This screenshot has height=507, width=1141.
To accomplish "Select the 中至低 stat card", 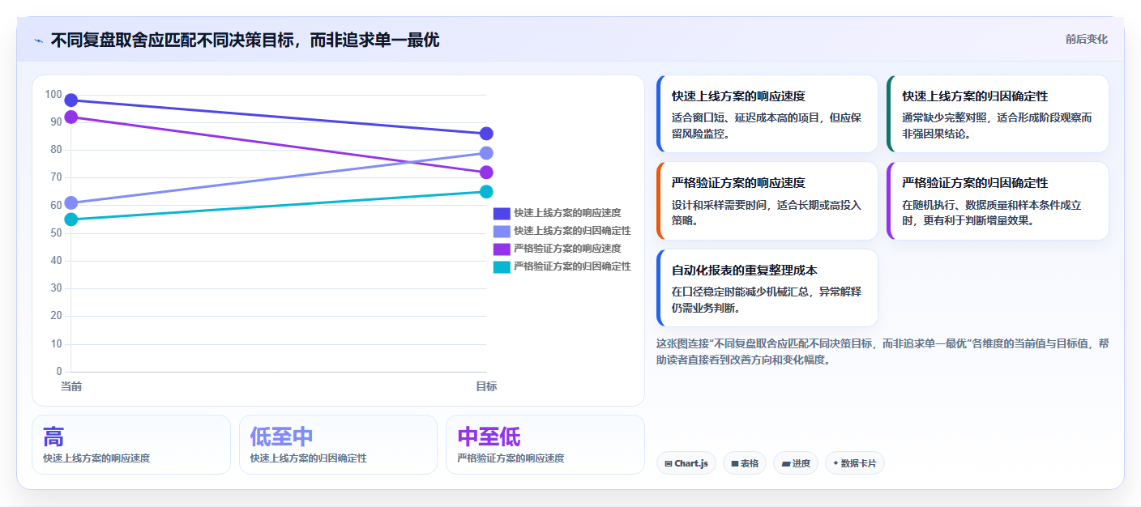I will tap(545, 445).
